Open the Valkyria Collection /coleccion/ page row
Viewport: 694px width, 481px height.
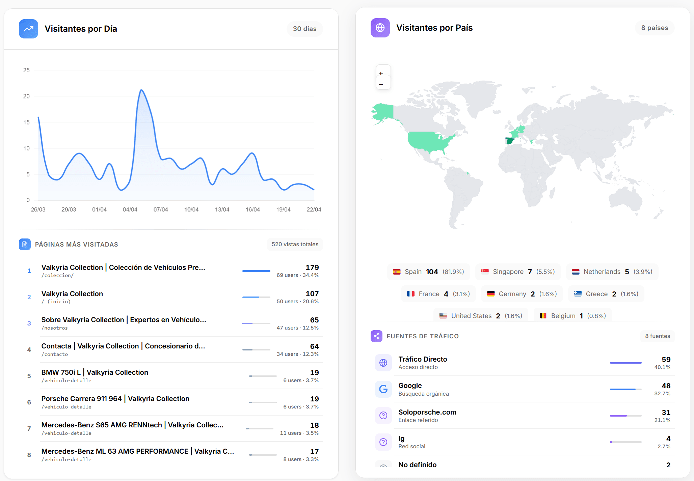coord(171,271)
